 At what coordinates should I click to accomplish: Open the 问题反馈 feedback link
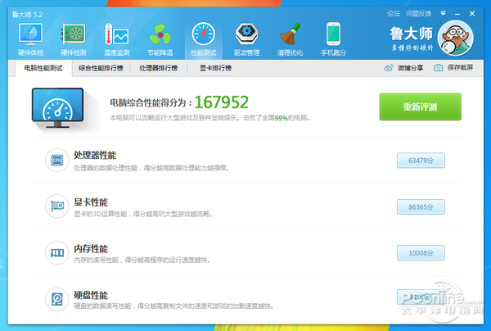pyautogui.click(x=419, y=13)
